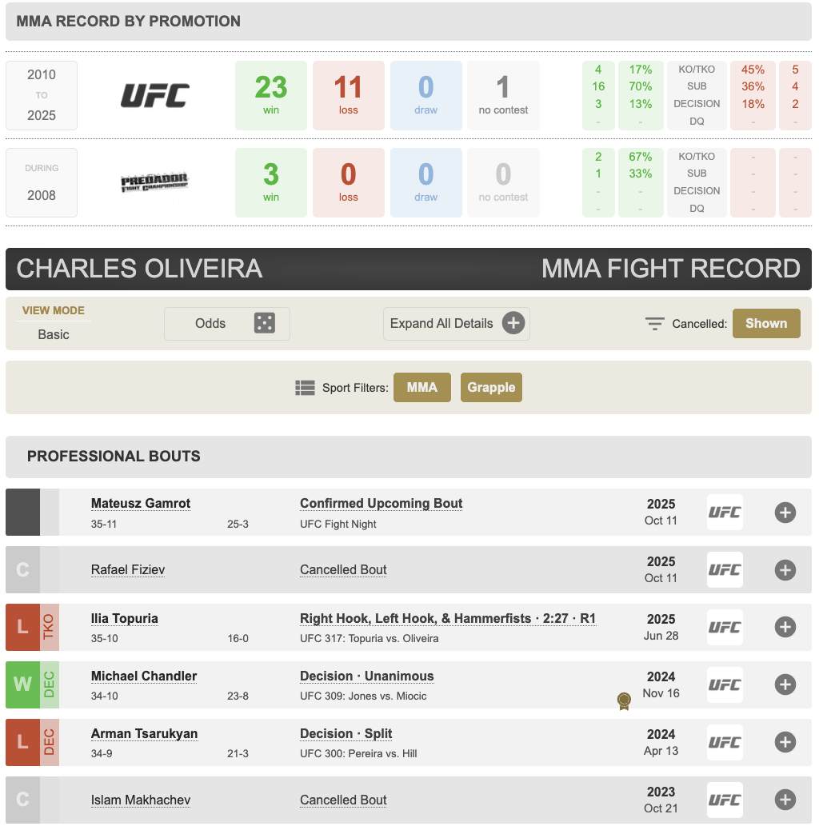This screenshot has width=819, height=830.
Task: Click the UFC logo in promotion record
Action: point(155,95)
